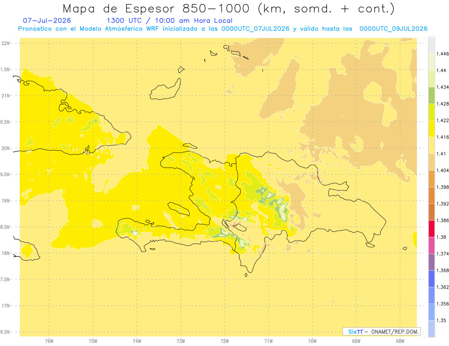Click the "17N" latitude label
Image resolution: width=449 pixels, height=346 pixels.
[x=6, y=306]
